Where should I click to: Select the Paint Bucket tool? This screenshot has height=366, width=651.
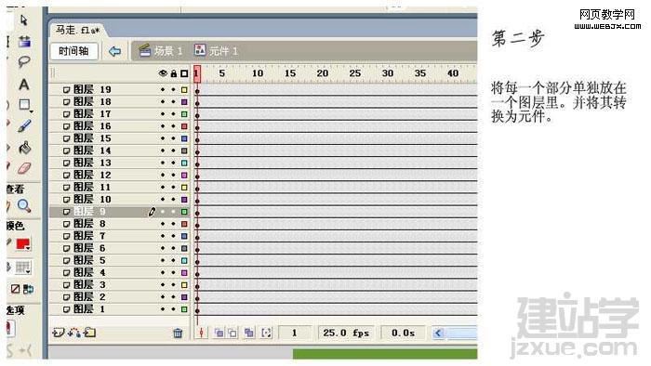(x=24, y=147)
